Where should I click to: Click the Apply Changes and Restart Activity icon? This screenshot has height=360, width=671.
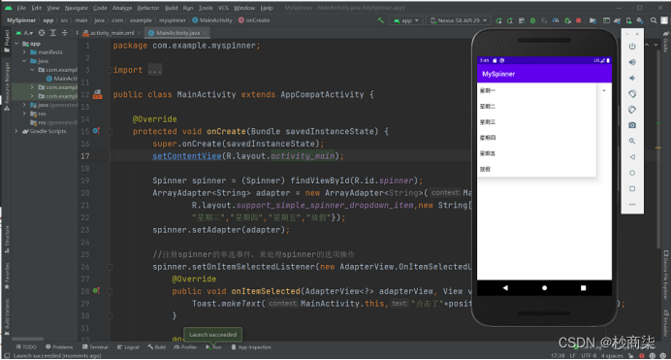click(510, 20)
